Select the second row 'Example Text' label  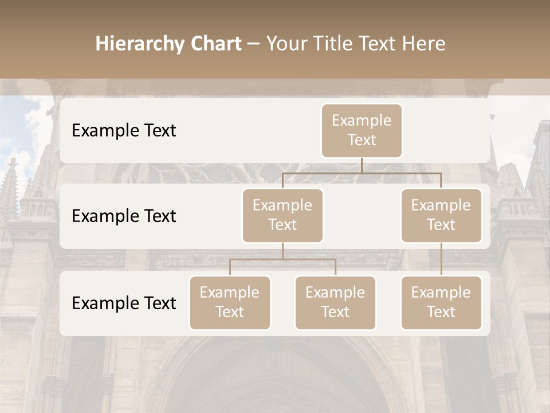coord(124,216)
